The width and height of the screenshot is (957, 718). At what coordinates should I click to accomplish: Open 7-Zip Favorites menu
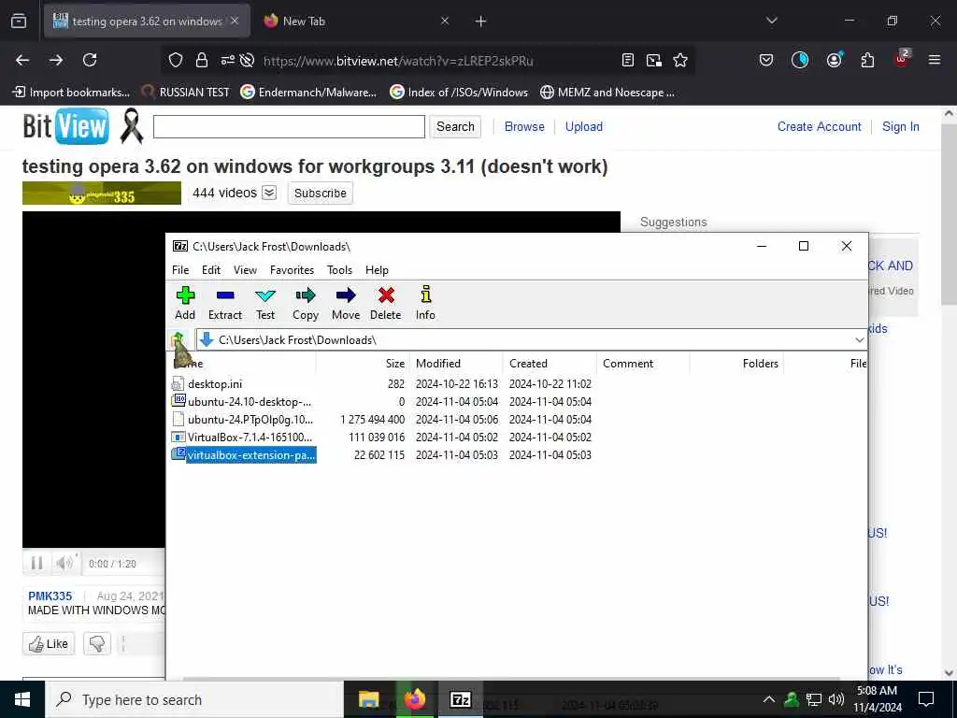point(292,270)
